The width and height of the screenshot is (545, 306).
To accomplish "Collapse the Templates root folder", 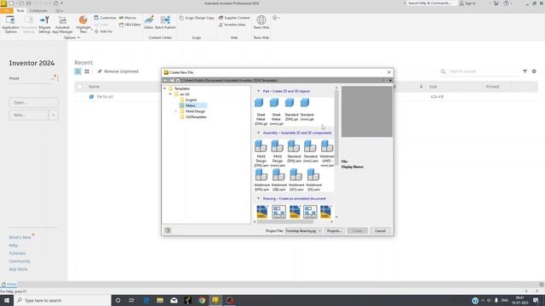I will 164,88.
